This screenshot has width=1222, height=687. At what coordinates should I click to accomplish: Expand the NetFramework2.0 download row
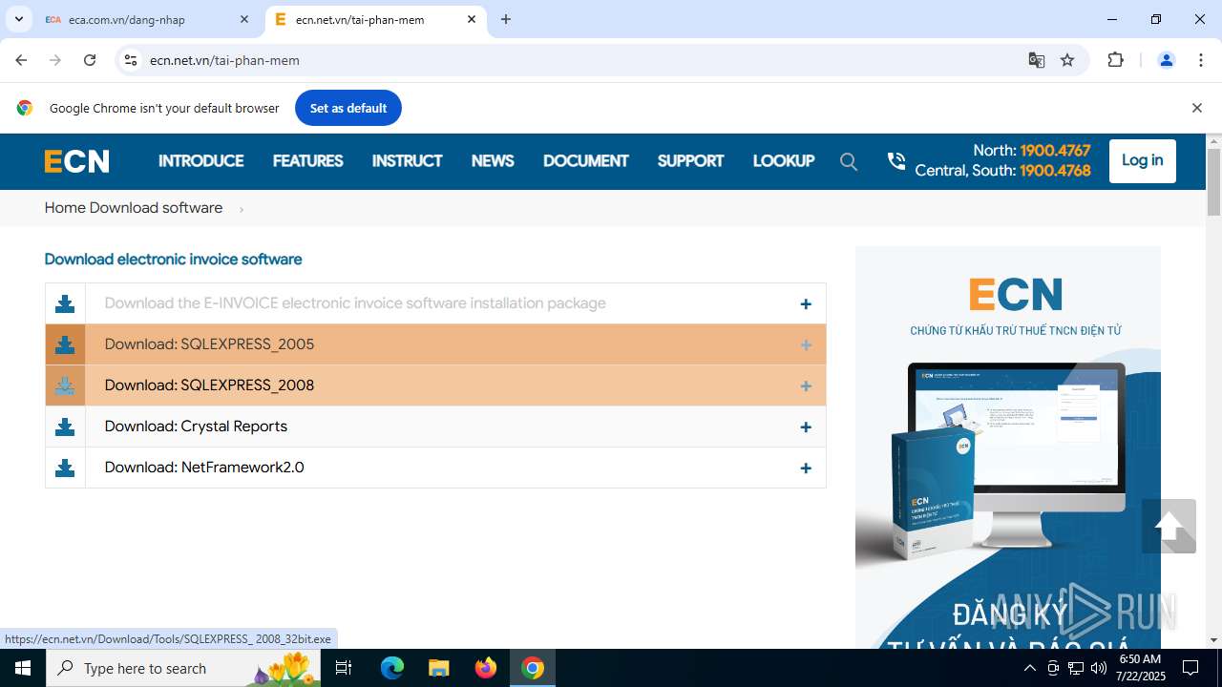(806, 468)
